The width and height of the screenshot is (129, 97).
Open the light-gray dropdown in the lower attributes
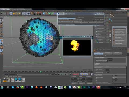pyautogui.click(x=119, y=77)
